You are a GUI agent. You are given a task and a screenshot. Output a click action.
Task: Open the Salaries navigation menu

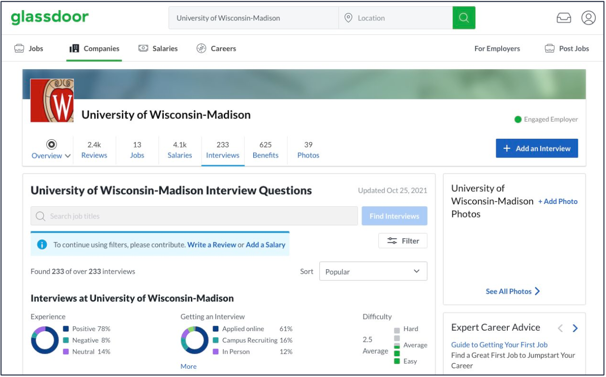tap(158, 48)
